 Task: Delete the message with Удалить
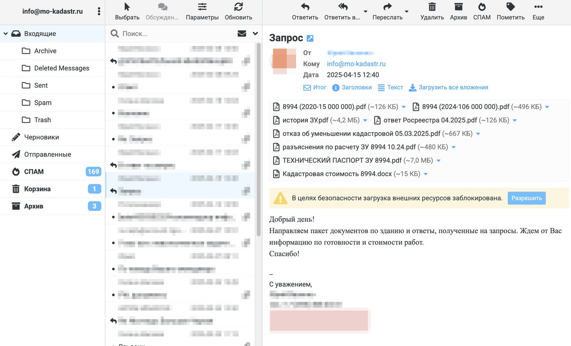point(432,12)
